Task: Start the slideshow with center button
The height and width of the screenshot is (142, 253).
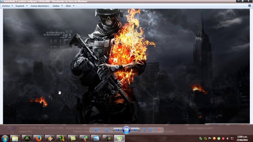Action: [126, 130]
